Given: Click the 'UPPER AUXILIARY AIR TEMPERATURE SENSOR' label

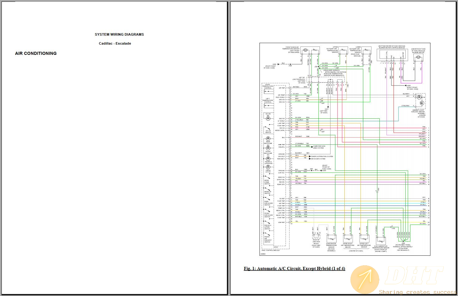Looking at the screenshot, I should click(333, 50).
